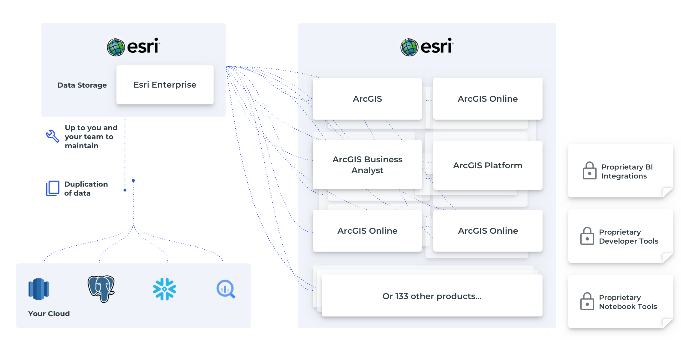
Task: Click the Esri globe logo in left panel
Action: tap(116, 47)
